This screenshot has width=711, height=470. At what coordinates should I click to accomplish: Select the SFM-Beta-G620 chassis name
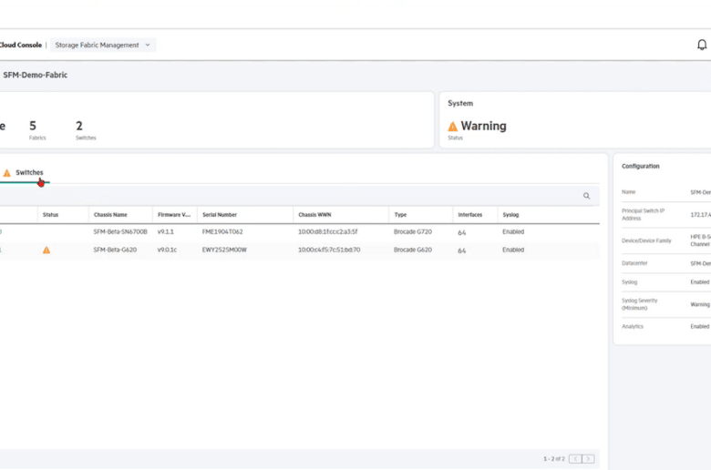(x=115, y=250)
